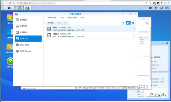Go to 存储空间 volume in the sidebar
This screenshot has width=171, height=102.
click(28, 26)
